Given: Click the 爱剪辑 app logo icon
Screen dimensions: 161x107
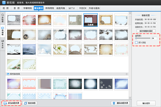Looking at the screenshot, I should click(4, 3).
